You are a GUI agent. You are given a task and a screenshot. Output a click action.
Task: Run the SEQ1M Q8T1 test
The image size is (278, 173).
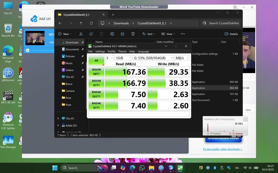pos(96,72)
